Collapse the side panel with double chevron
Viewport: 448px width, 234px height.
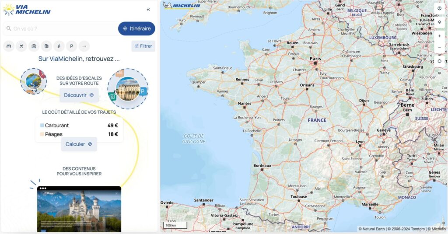click(148, 9)
